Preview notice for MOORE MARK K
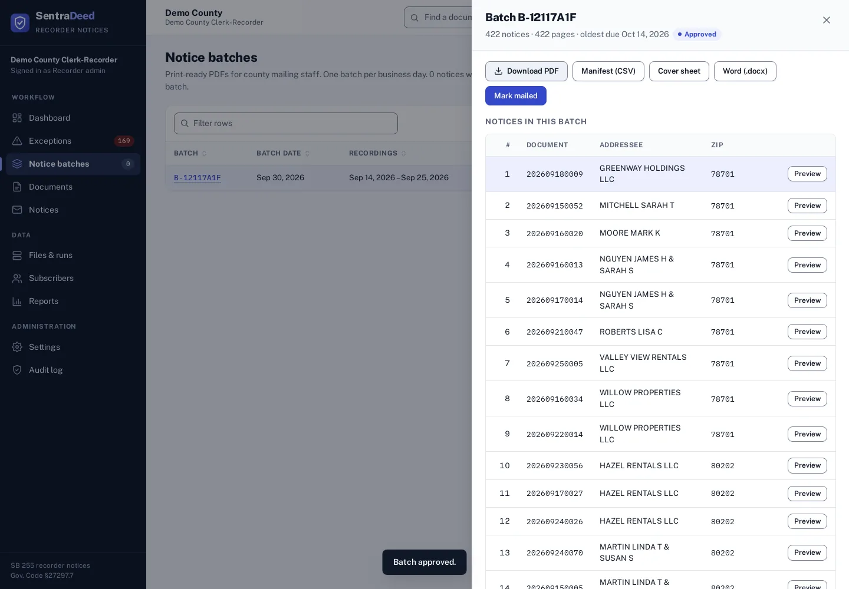 pos(807,233)
